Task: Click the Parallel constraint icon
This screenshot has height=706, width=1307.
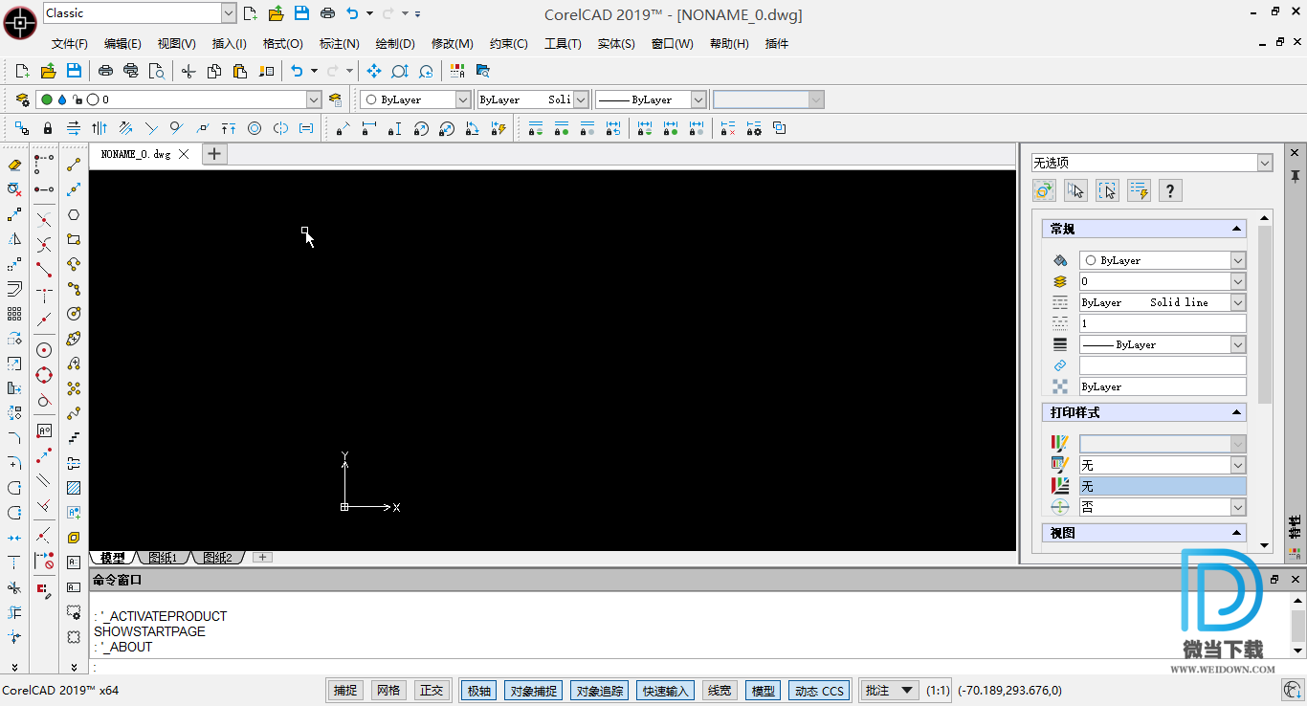Action: (x=125, y=128)
